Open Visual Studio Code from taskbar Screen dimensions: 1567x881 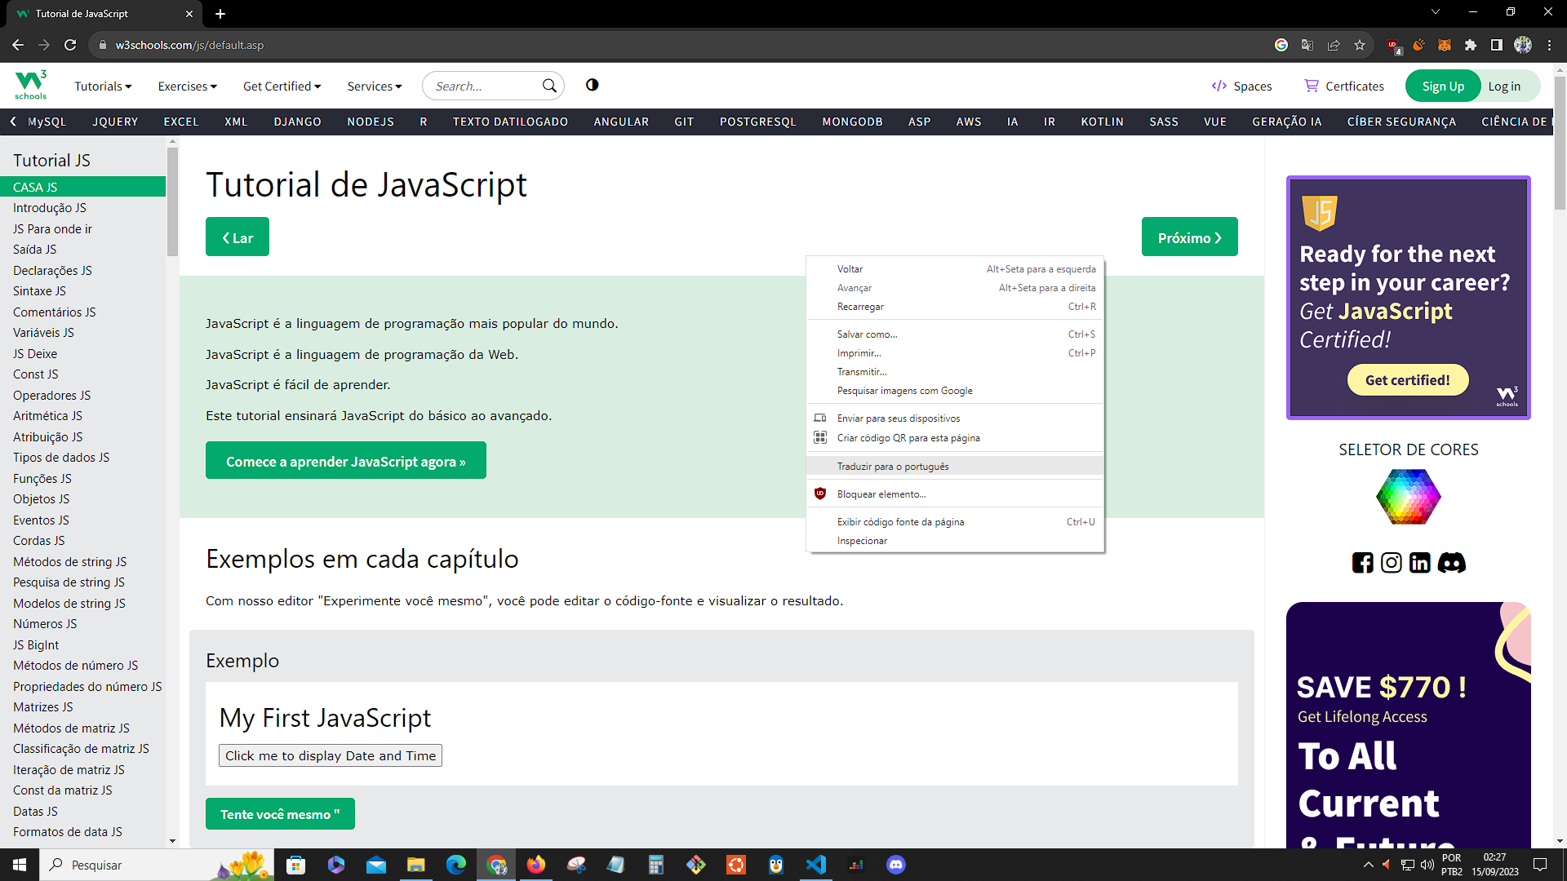tap(815, 865)
